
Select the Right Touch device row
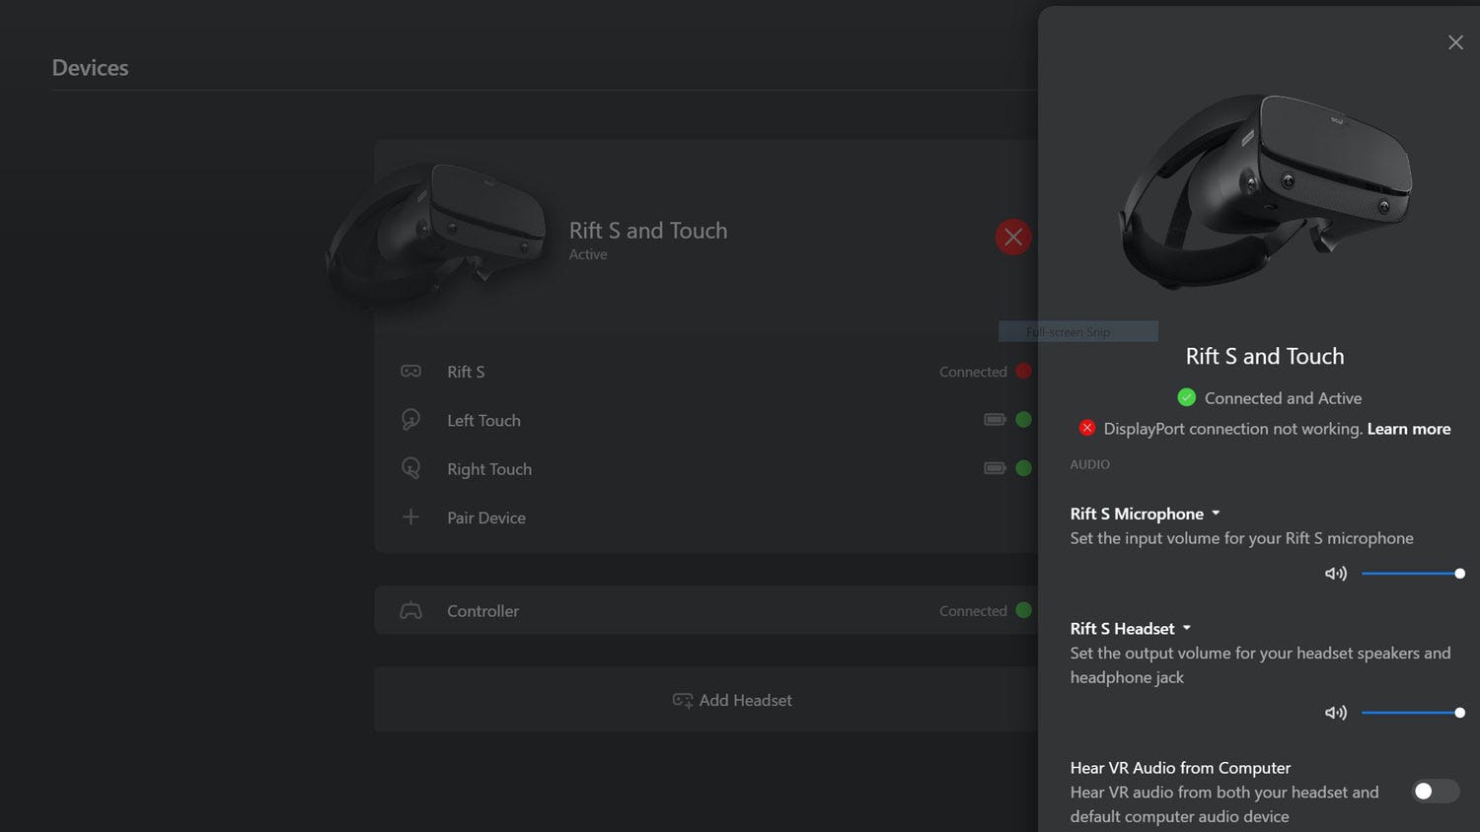706,468
